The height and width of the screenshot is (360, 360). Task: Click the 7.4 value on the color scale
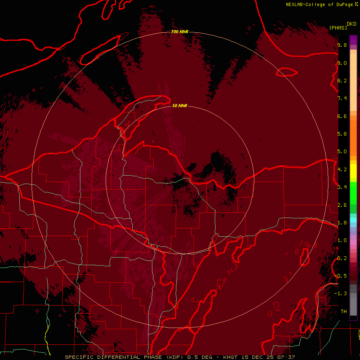pos(342,98)
